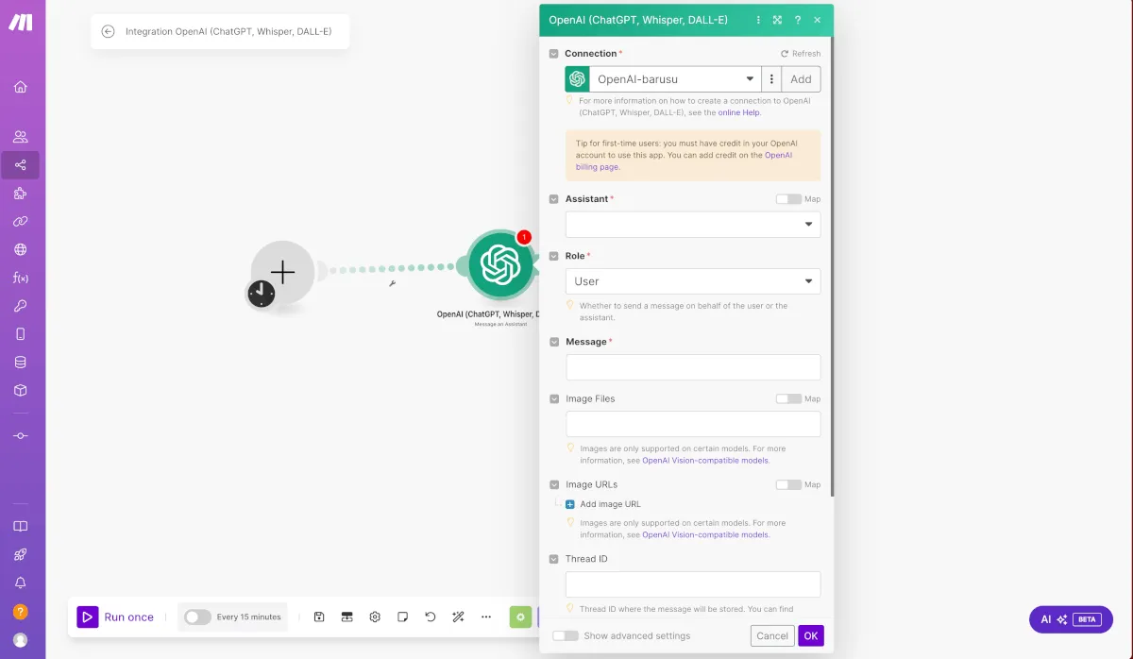Open the panel header three-dot menu

759,20
